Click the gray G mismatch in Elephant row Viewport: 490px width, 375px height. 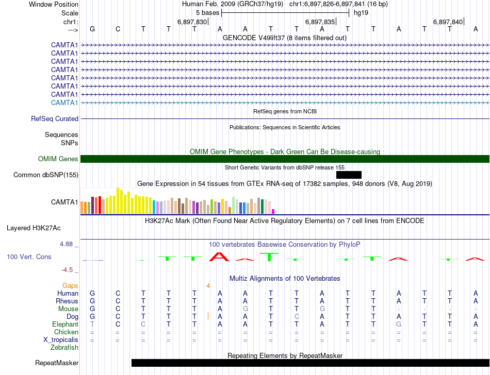(399, 324)
